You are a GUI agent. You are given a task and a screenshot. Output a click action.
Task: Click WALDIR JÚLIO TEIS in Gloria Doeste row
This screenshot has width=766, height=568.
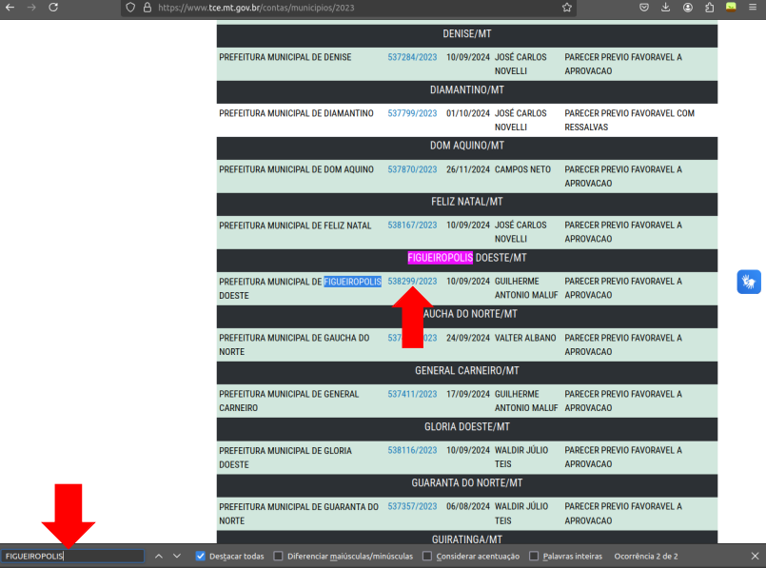[521, 457]
